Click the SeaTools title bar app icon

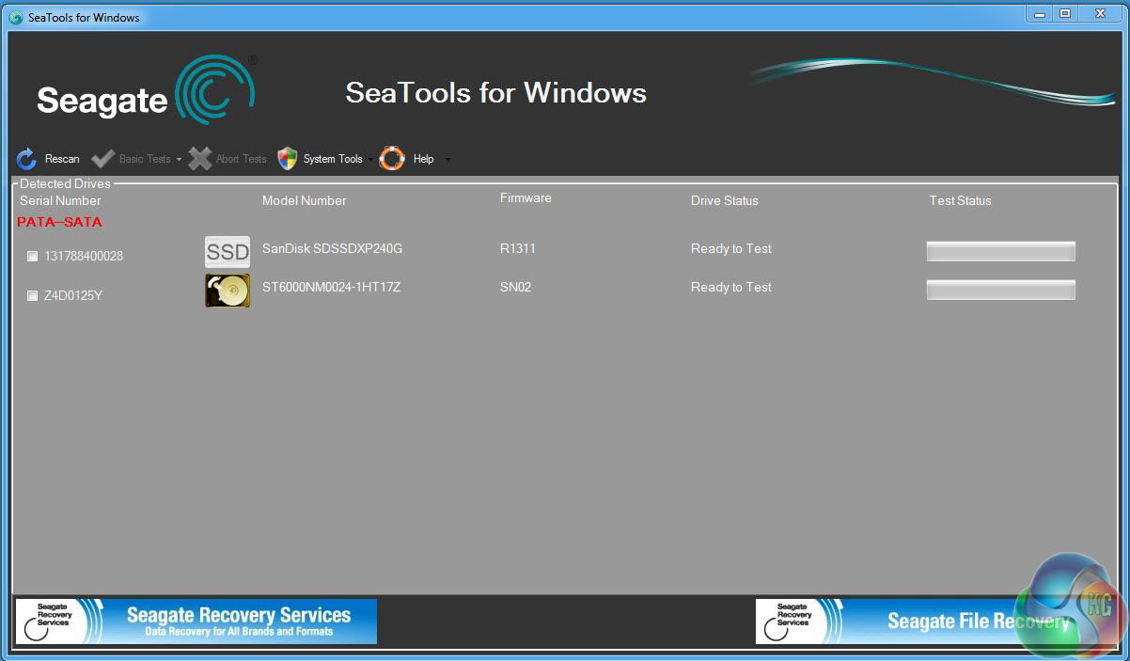pyautogui.click(x=16, y=17)
